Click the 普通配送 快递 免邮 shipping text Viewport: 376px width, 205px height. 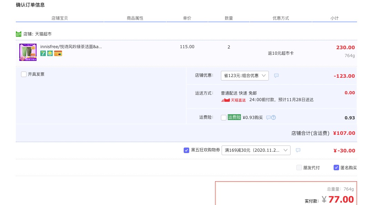pyautogui.click(x=238, y=93)
